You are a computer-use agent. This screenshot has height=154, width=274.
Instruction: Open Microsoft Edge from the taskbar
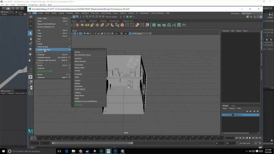tap(66, 151)
